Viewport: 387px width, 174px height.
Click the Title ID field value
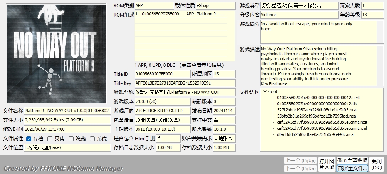click(x=162, y=74)
